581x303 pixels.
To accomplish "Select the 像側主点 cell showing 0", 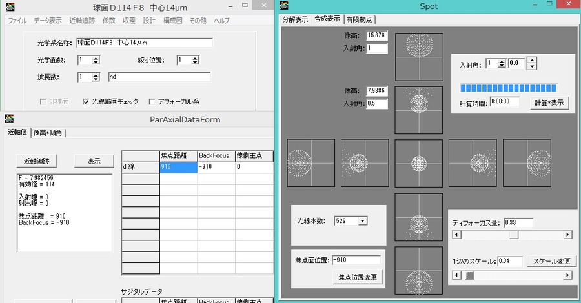I will [x=254, y=167].
